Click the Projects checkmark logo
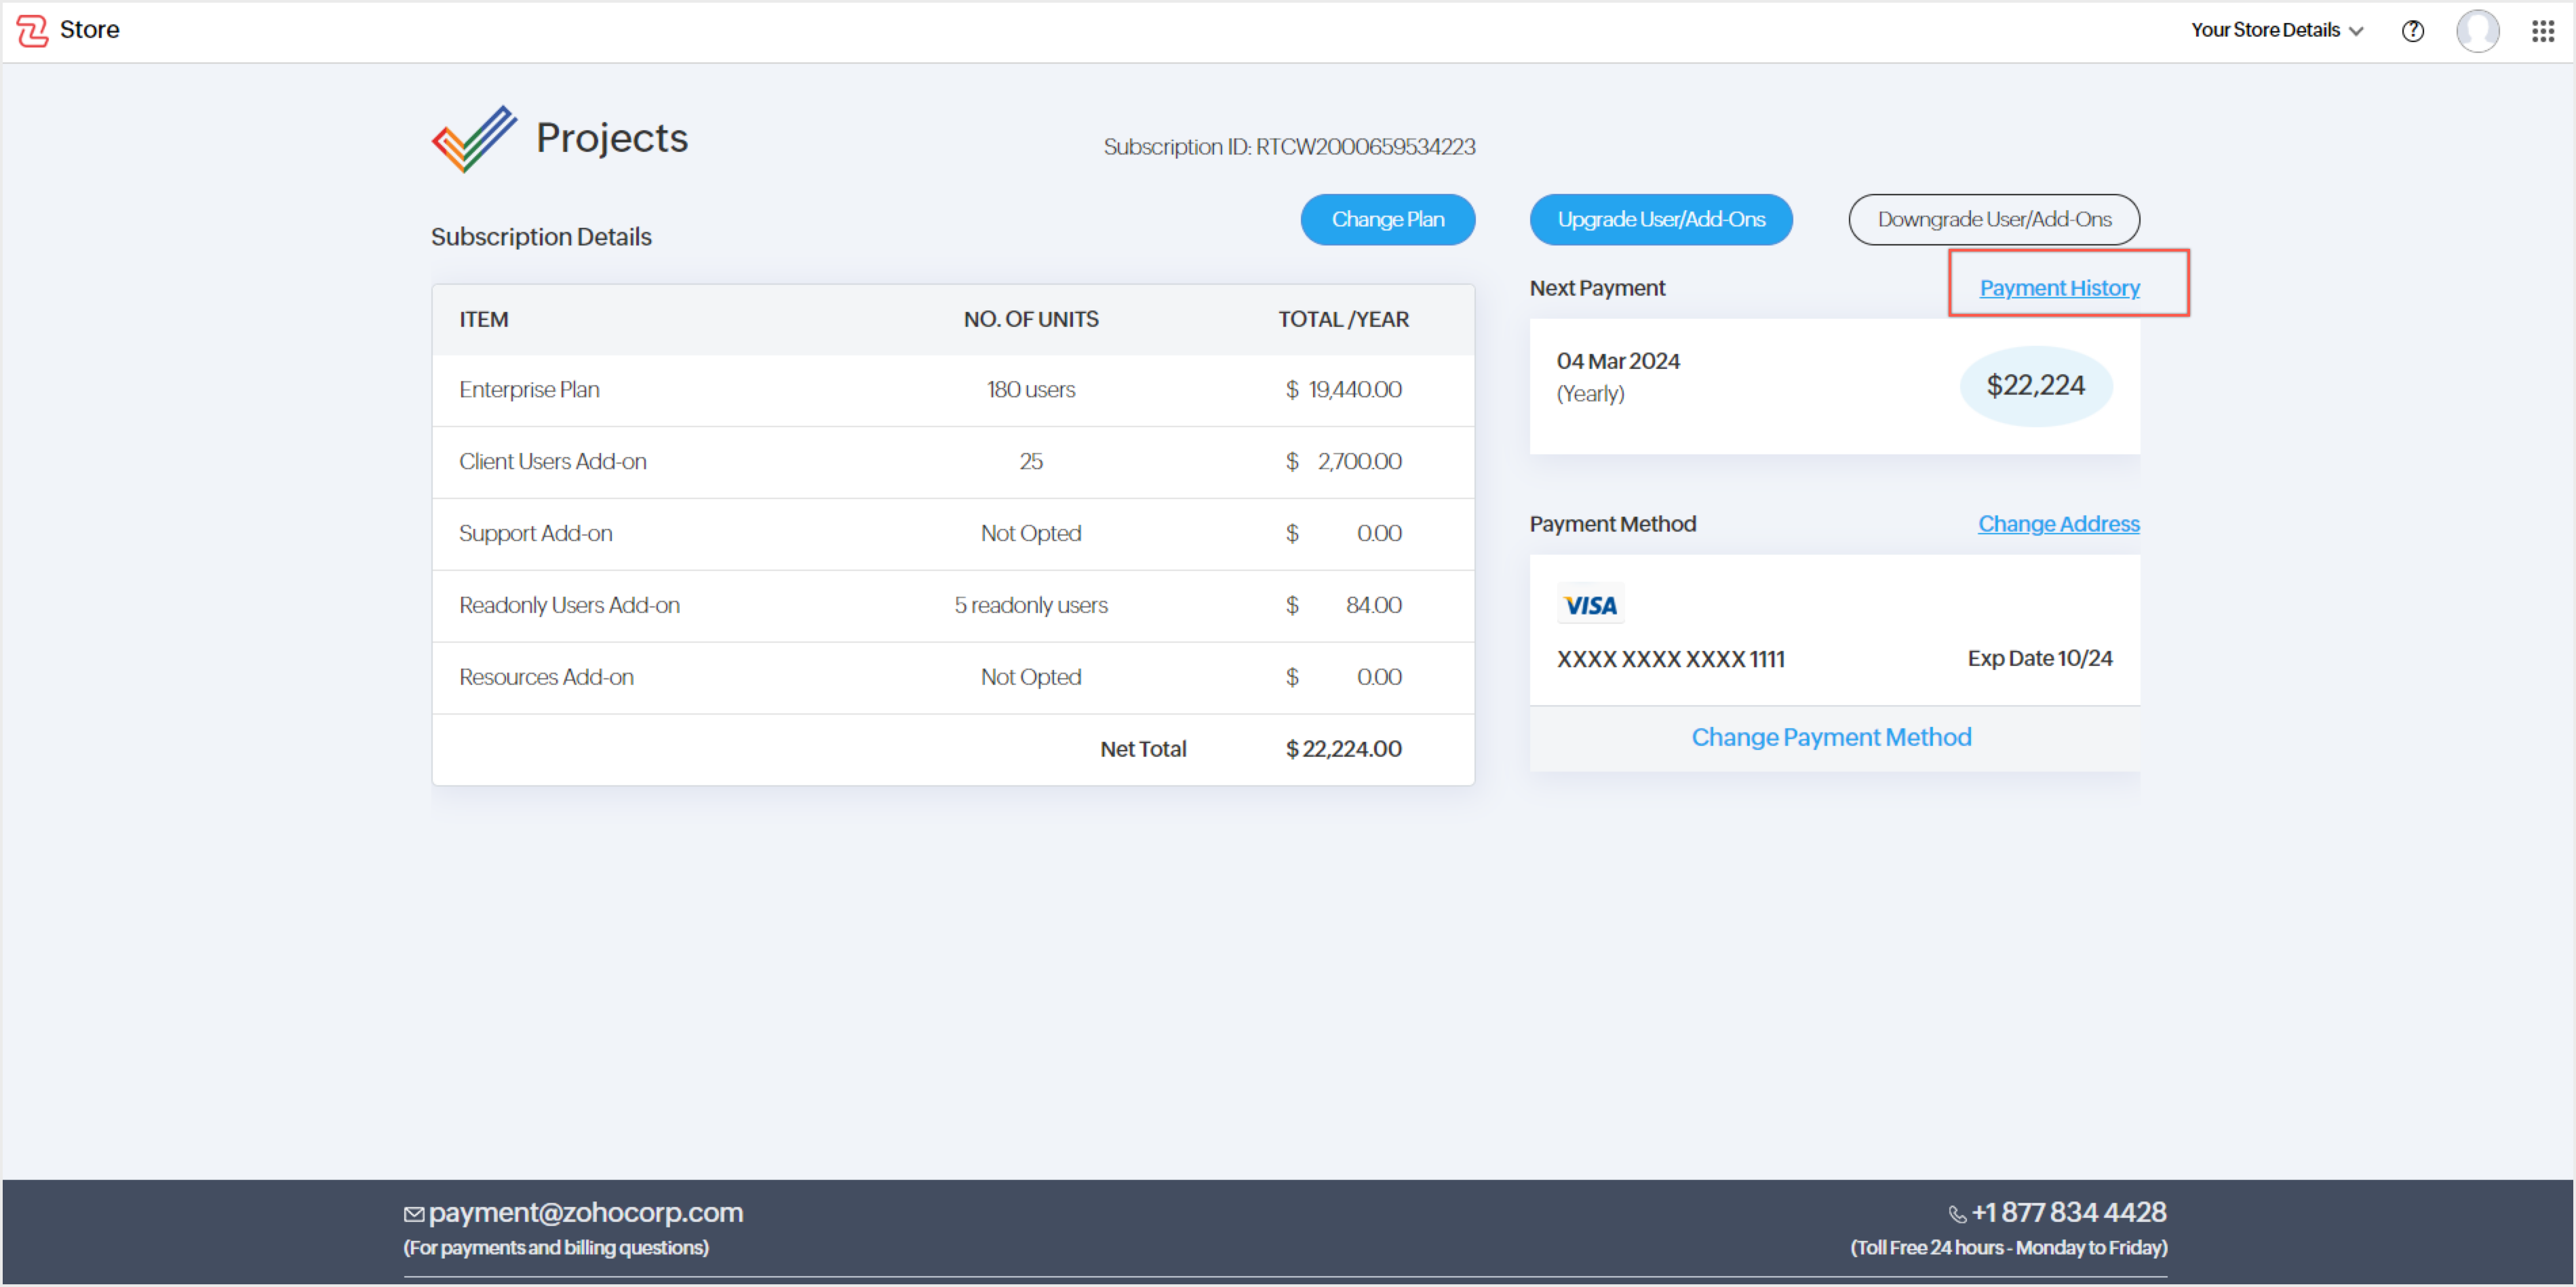Viewport: 2576px width, 1287px height. (x=474, y=139)
